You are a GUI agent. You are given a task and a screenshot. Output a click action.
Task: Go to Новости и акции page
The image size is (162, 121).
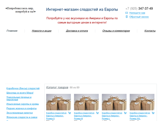(42, 31)
